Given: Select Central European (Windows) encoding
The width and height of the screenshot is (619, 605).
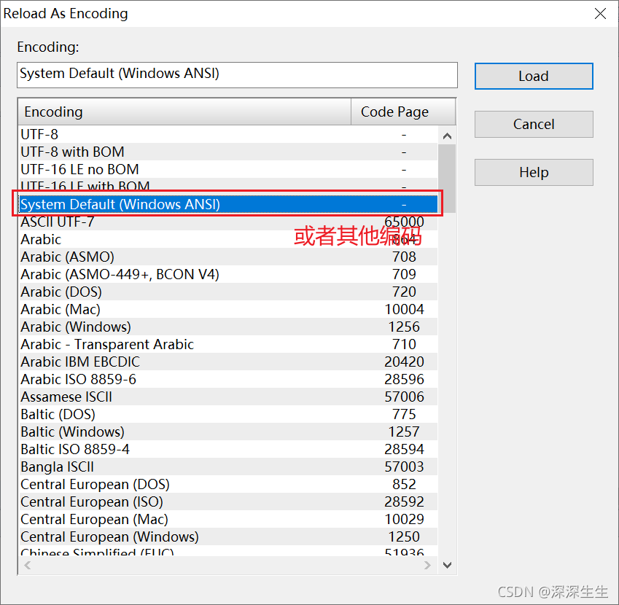Looking at the screenshot, I should (228, 536).
